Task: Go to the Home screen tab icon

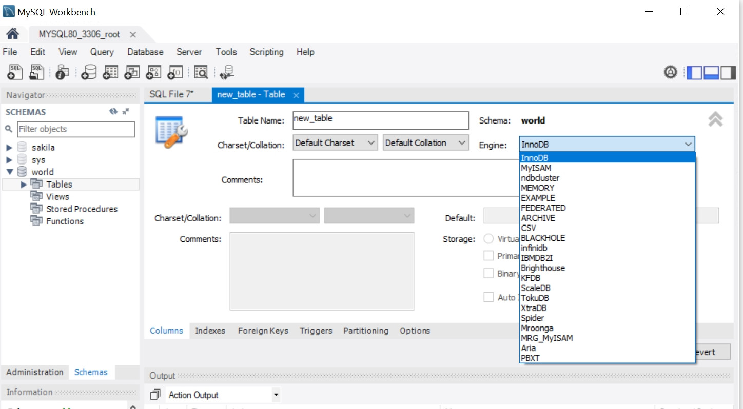Action: [x=12, y=34]
